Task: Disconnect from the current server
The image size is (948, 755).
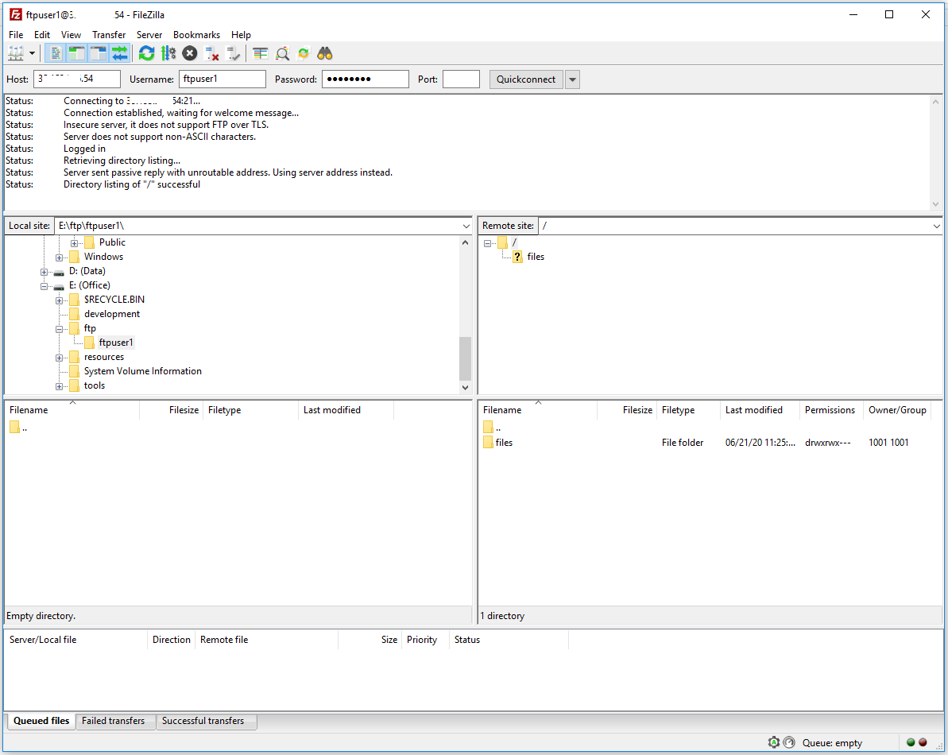Action: click(211, 54)
